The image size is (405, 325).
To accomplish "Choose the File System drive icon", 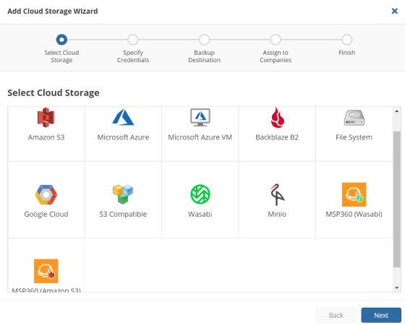I will (354, 118).
